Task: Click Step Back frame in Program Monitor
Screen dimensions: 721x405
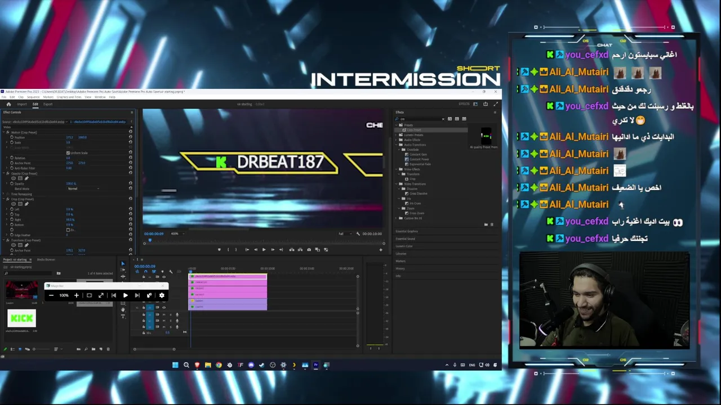Action: [x=256, y=250]
